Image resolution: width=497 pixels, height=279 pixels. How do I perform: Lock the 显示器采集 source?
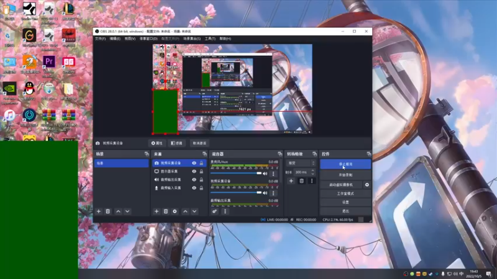tap(201, 172)
